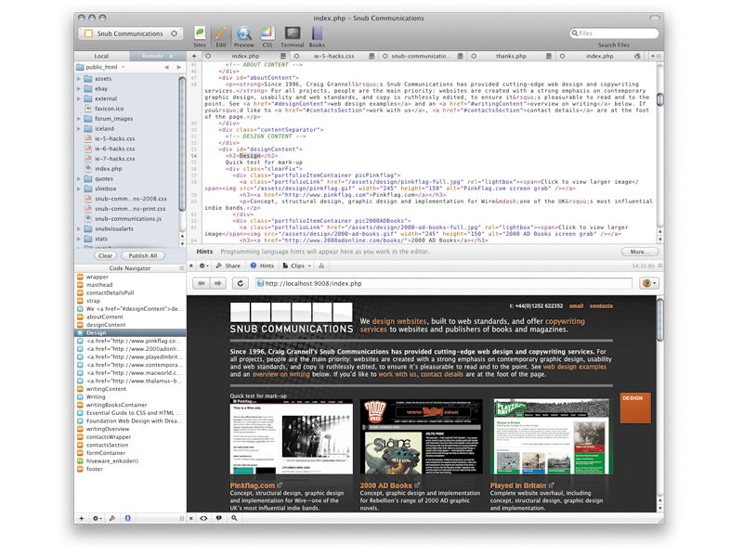Close the Snub Communications site badge

coord(175,33)
